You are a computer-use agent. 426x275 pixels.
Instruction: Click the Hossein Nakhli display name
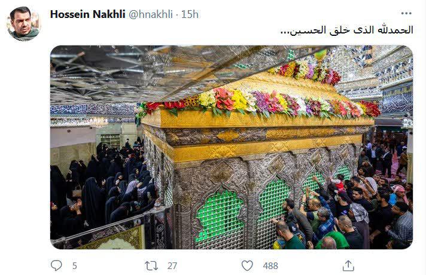click(88, 14)
